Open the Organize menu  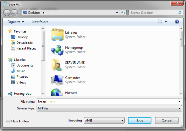[x=15, y=22]
